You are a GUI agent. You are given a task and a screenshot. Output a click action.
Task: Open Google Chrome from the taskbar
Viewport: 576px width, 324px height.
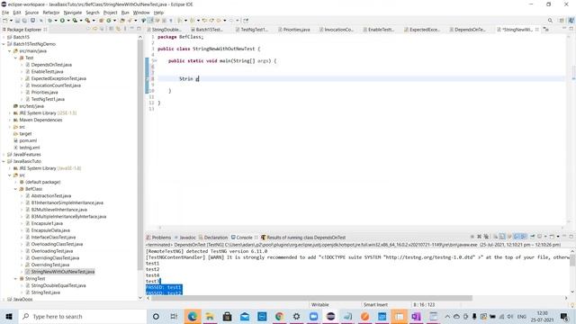coord(279,316)
